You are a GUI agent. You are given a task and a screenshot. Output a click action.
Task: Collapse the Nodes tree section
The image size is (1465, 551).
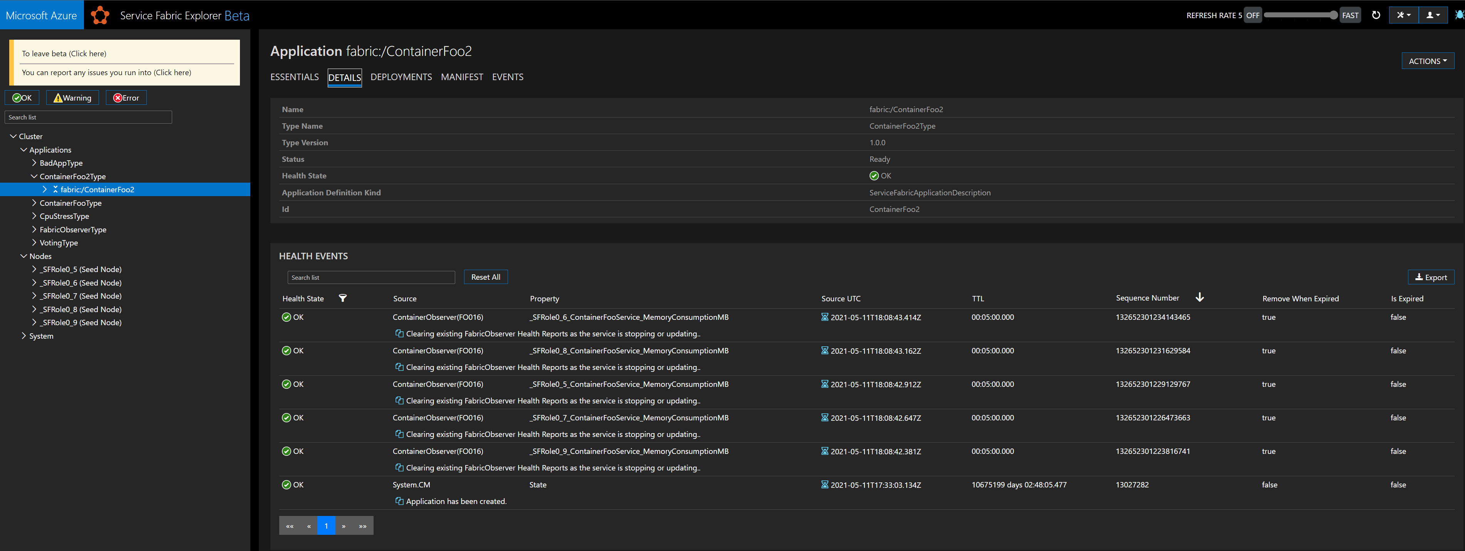pos(23,257)
